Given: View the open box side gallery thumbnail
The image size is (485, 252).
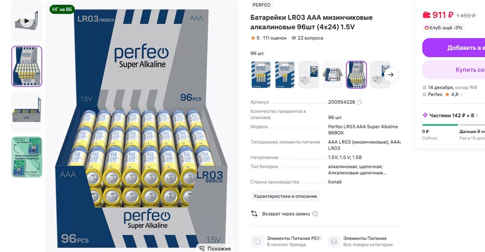Looking at the screenshot, I should point(27,112).
